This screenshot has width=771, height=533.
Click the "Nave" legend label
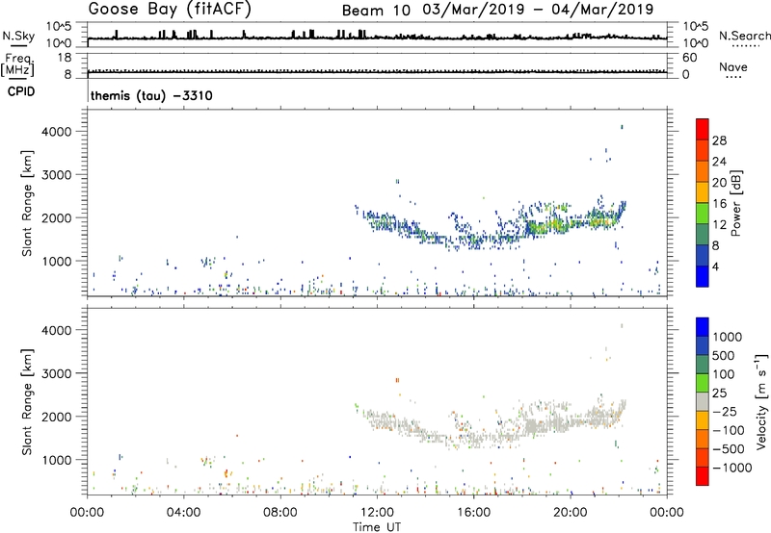coord(733,67)
